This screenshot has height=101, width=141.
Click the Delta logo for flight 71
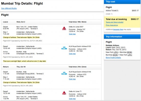click(64, 93)
